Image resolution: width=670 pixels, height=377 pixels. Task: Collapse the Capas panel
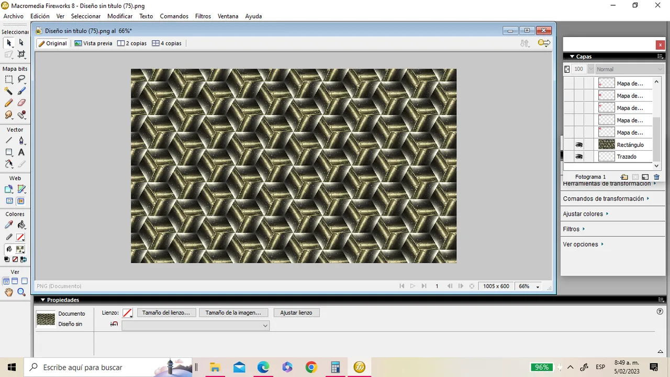coord(572,57)
